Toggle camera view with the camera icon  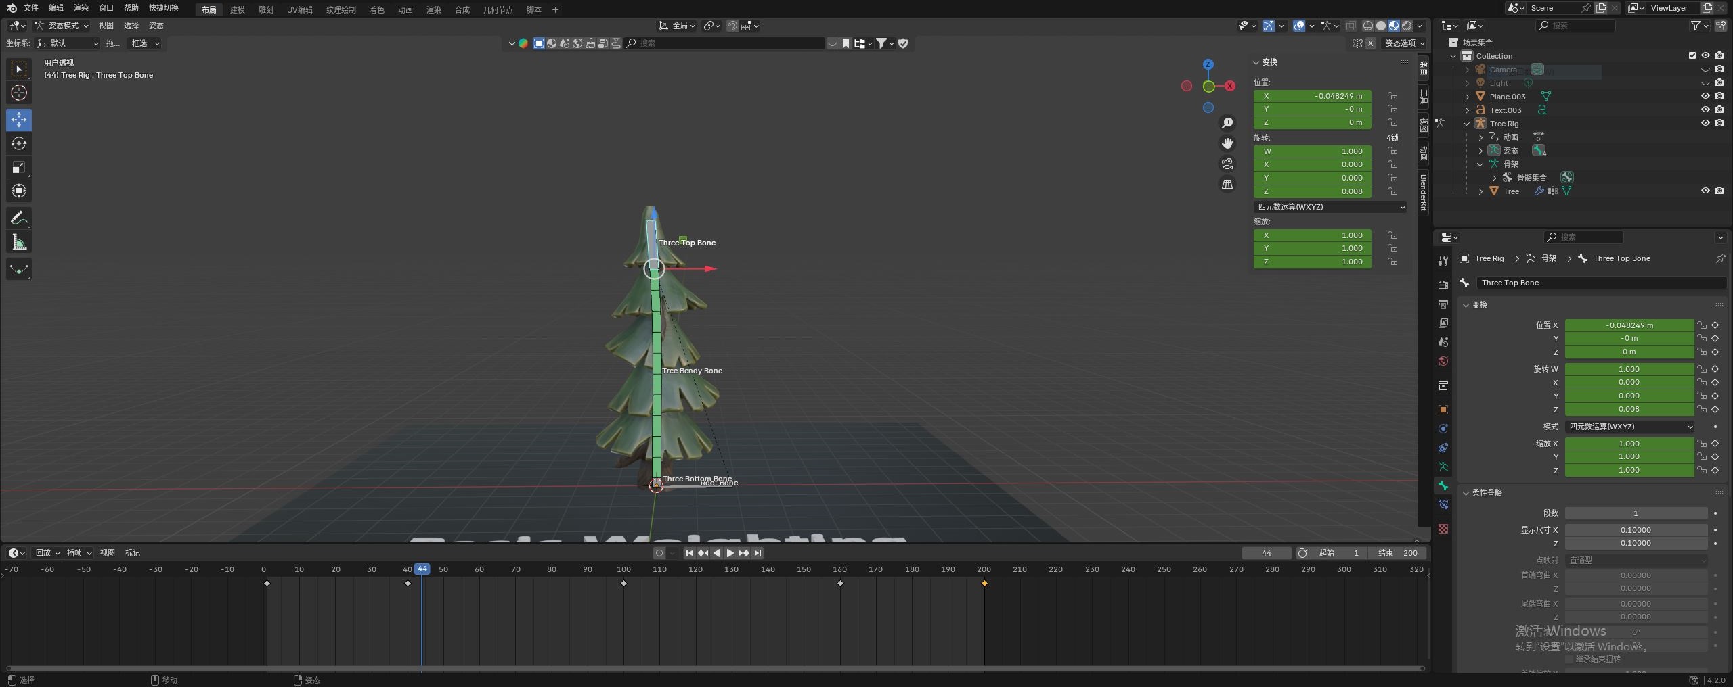coord(1227,164)
